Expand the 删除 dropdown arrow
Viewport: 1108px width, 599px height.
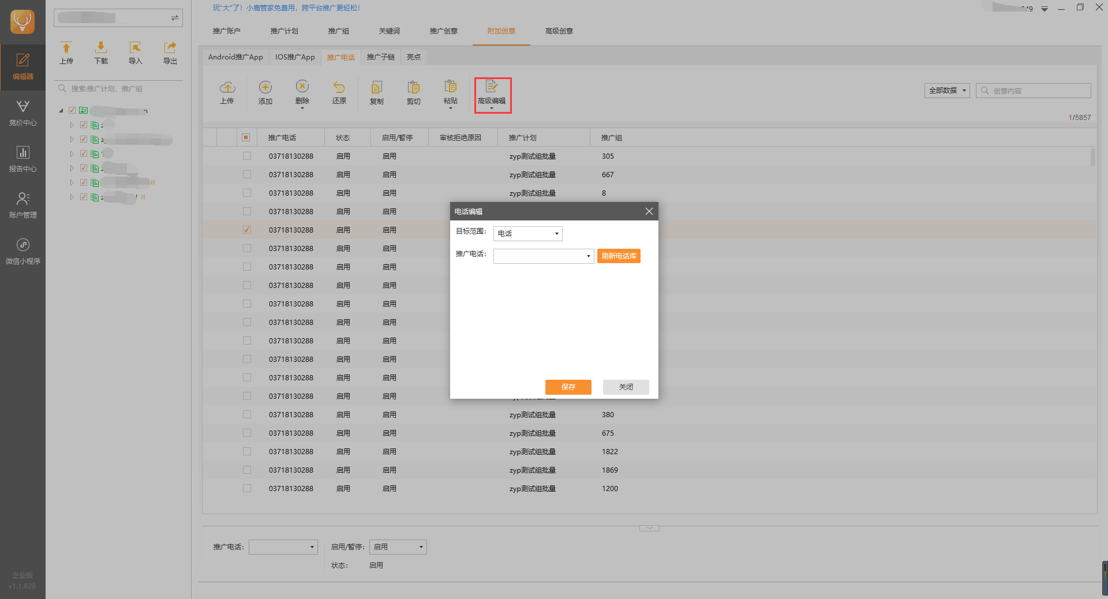click(x=302, y=108)
